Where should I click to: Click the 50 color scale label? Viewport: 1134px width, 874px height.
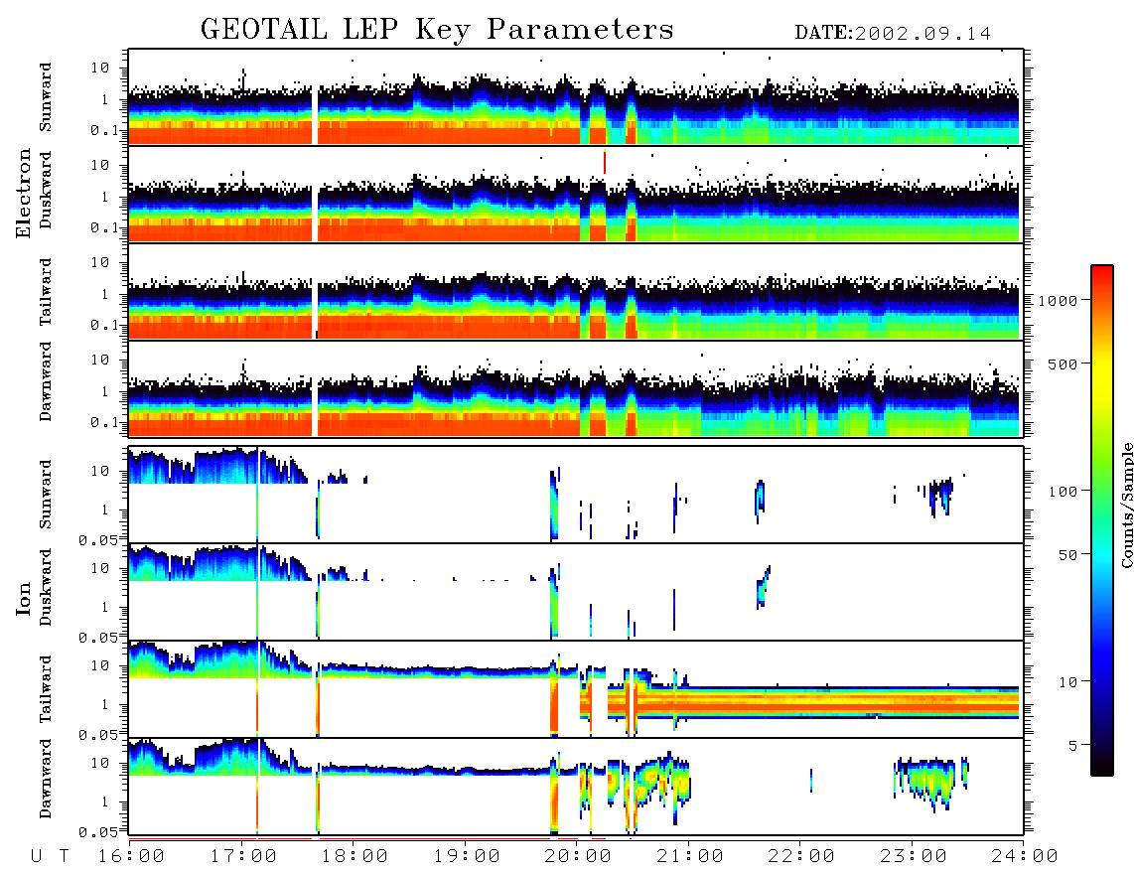click(1066, 555)
